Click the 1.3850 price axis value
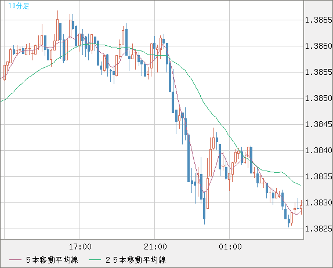 tap(318, 98)
